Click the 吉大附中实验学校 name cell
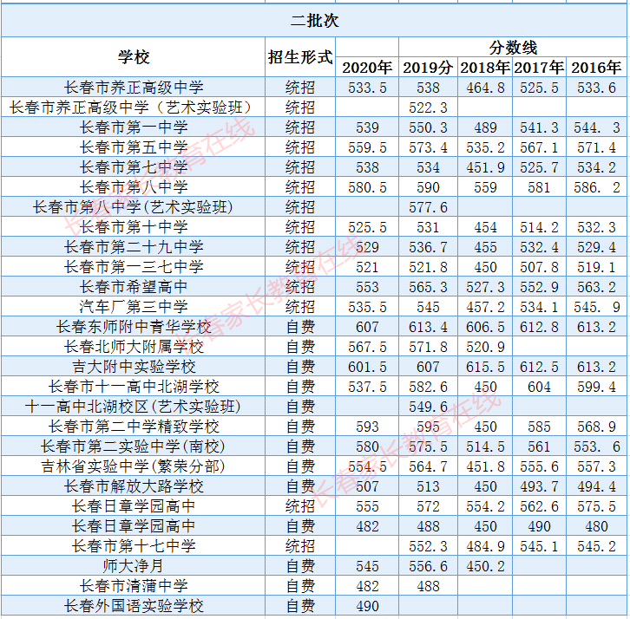Image resolution: width=630 pixels, height=619 pixels. 134,367
